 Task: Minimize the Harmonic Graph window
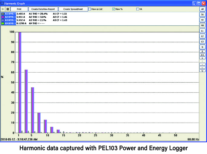click(x=195, y=3)
